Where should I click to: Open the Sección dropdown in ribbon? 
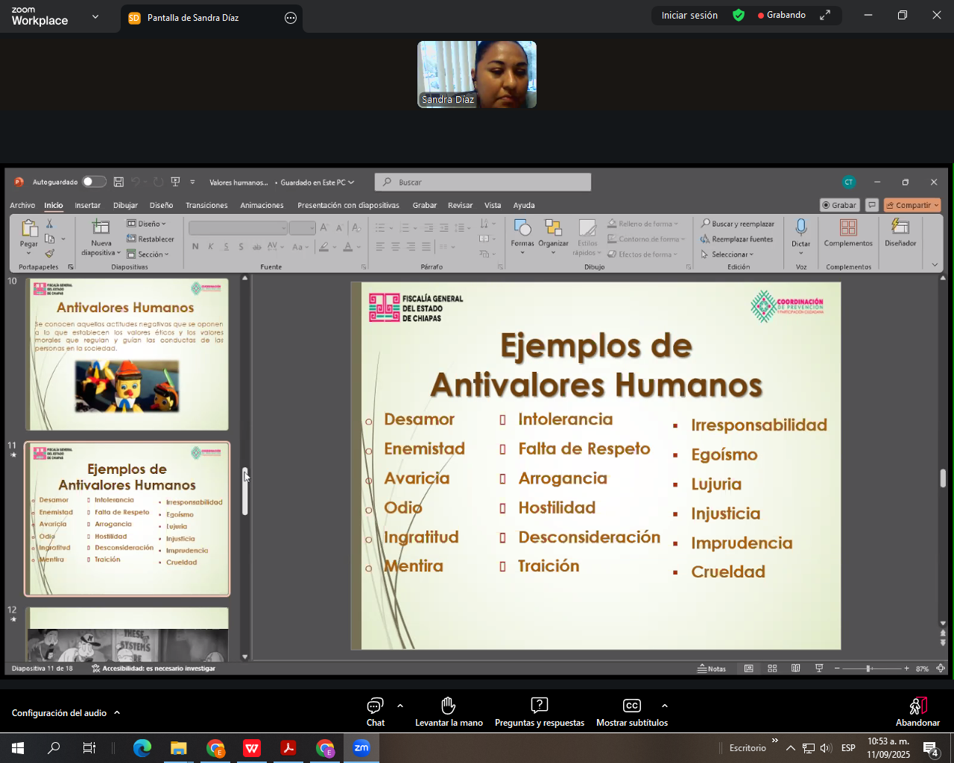(x=148, y=254)
